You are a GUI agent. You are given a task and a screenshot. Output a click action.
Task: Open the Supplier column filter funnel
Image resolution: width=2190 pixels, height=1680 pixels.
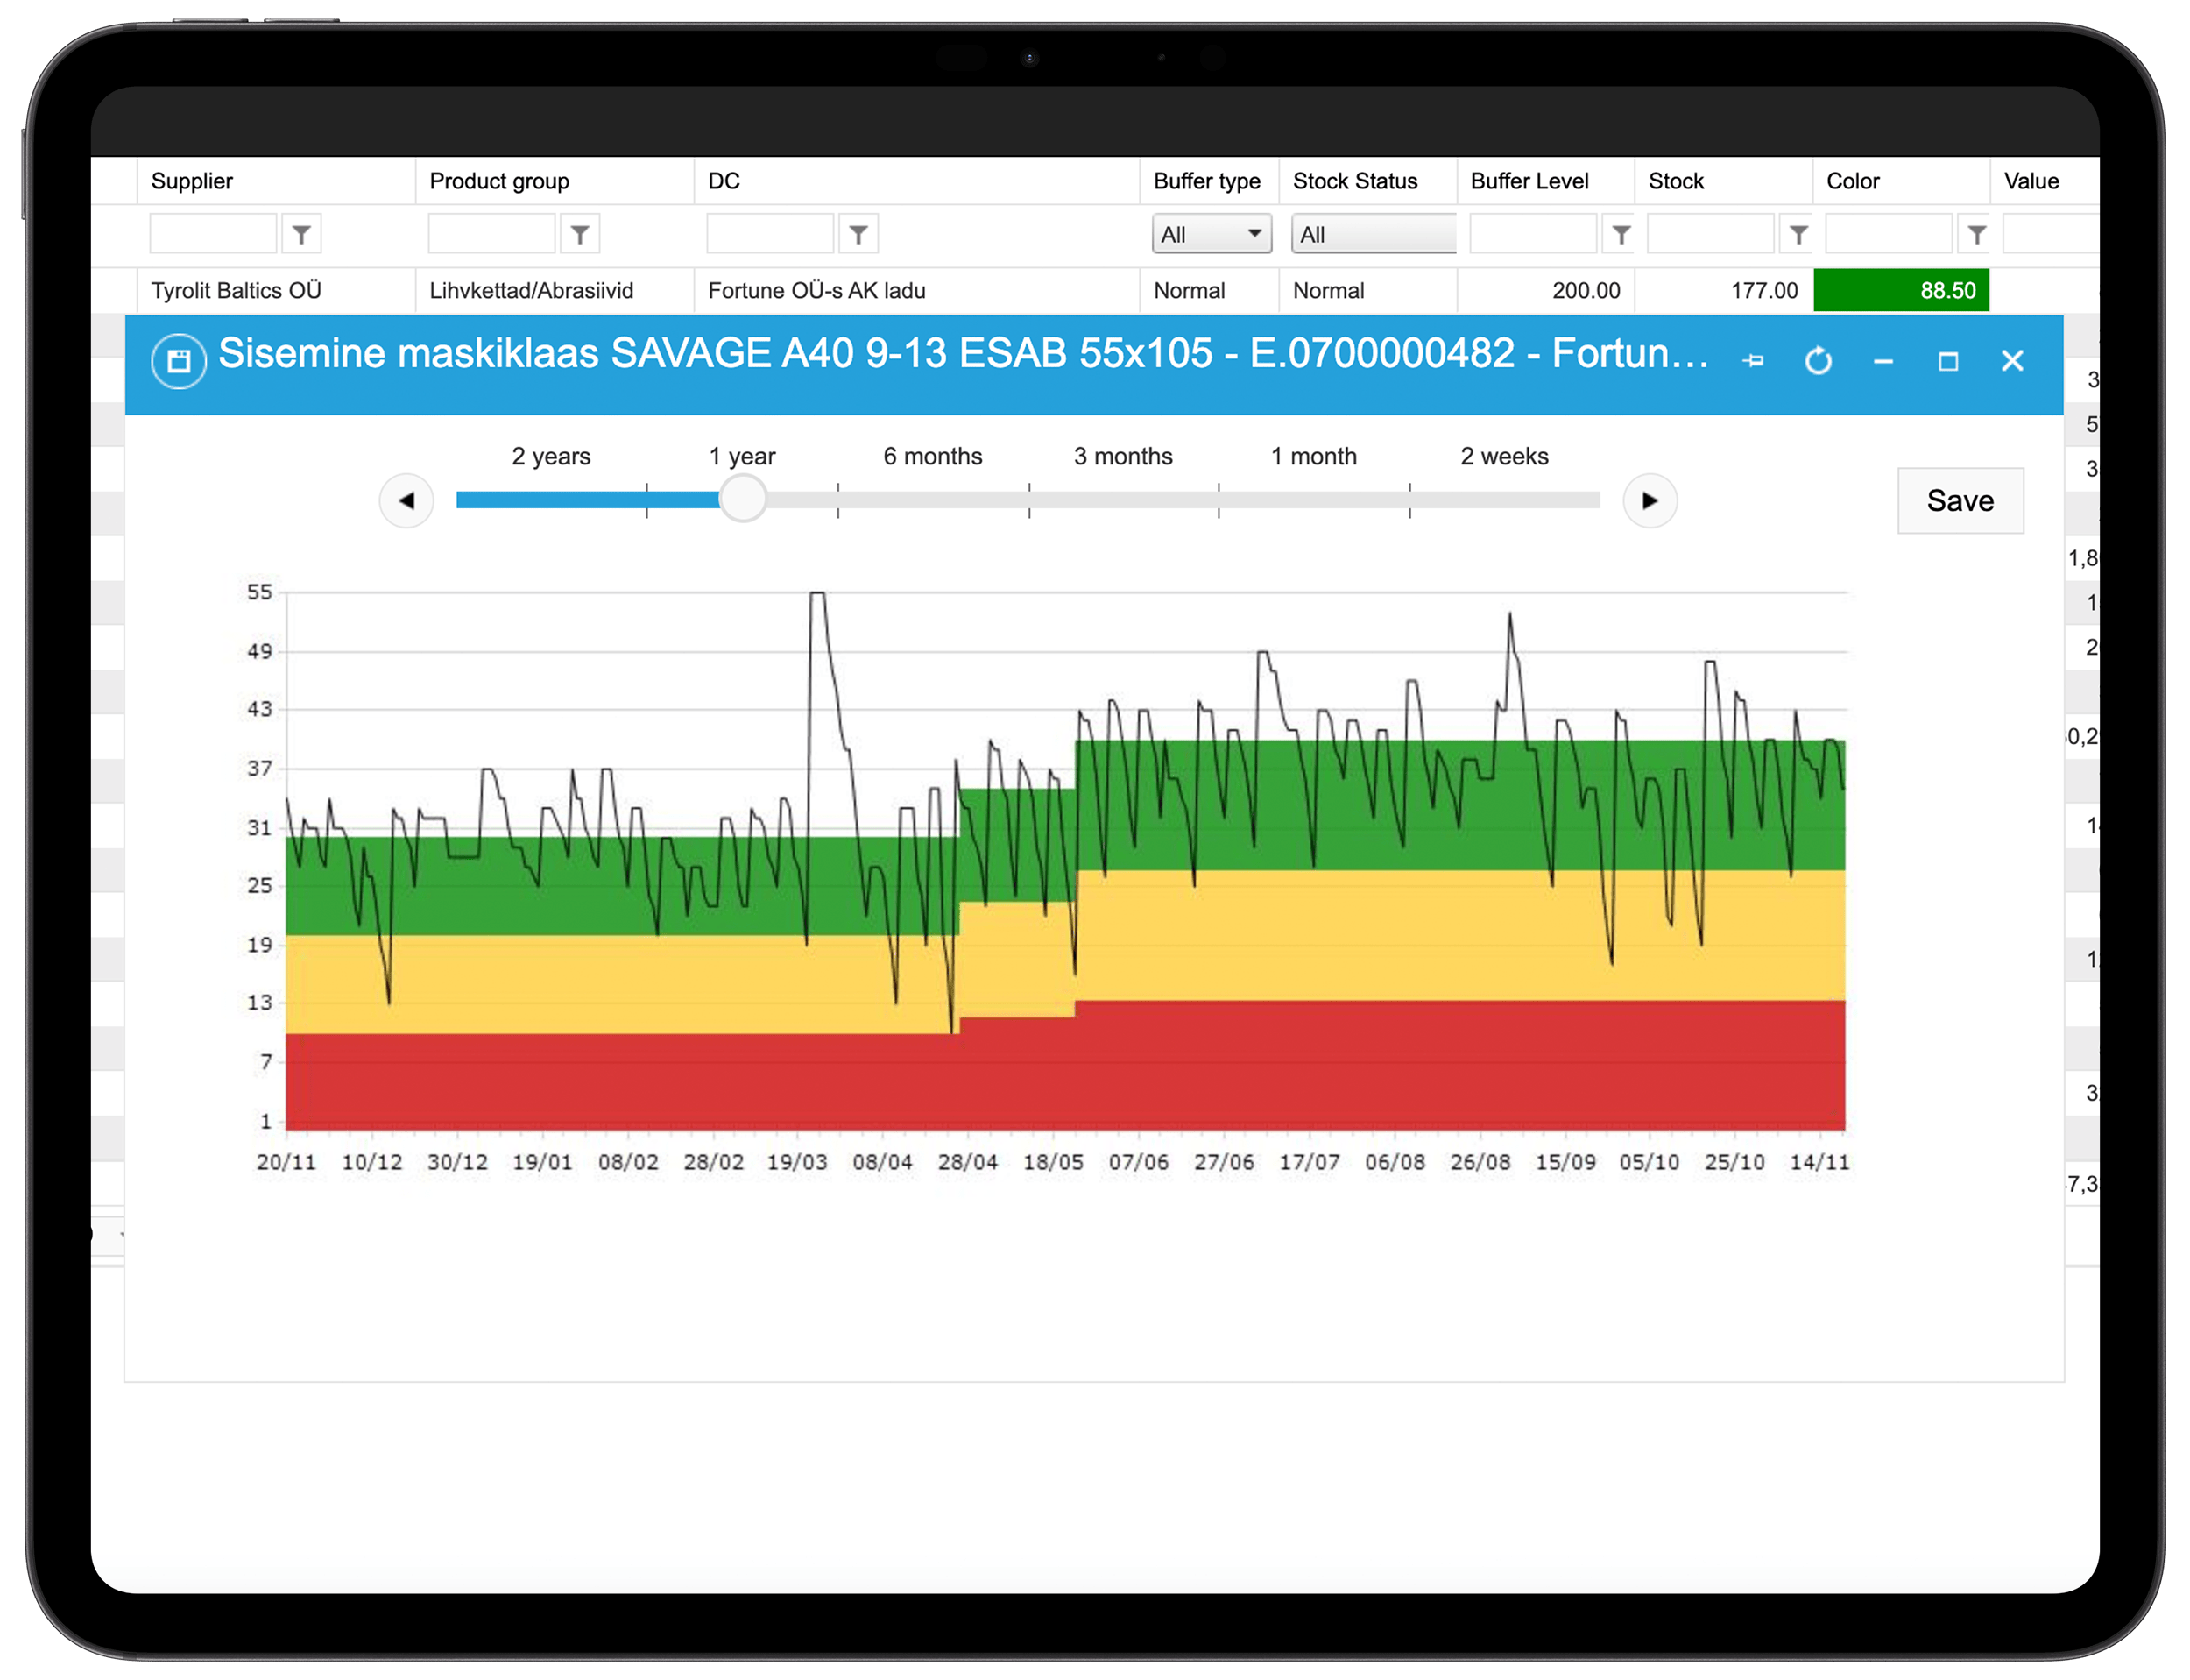click(300, 234)
